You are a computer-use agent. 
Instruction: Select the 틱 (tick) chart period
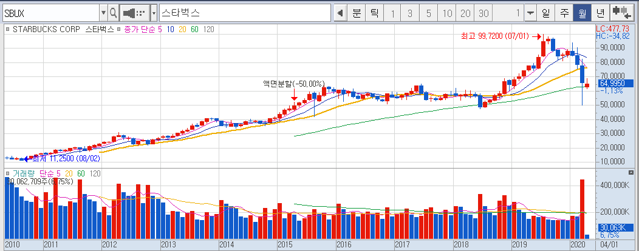[x=374, y=13]
